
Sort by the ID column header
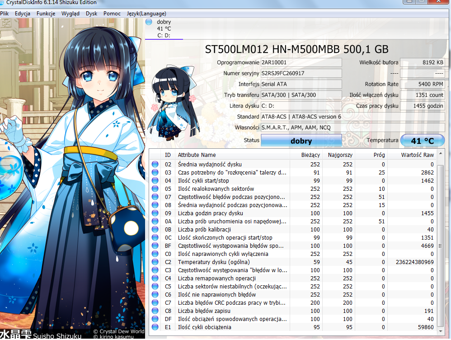[168, 155]
